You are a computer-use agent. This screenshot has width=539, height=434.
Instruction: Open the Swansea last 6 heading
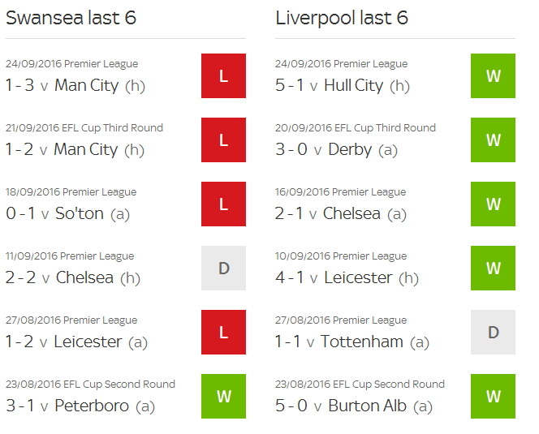[x=71, y=18]
